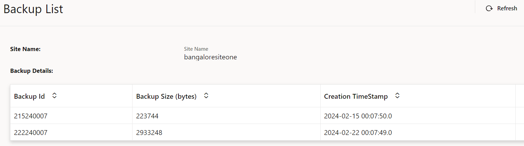Click the small Site Name field caption

pos(196,49)
